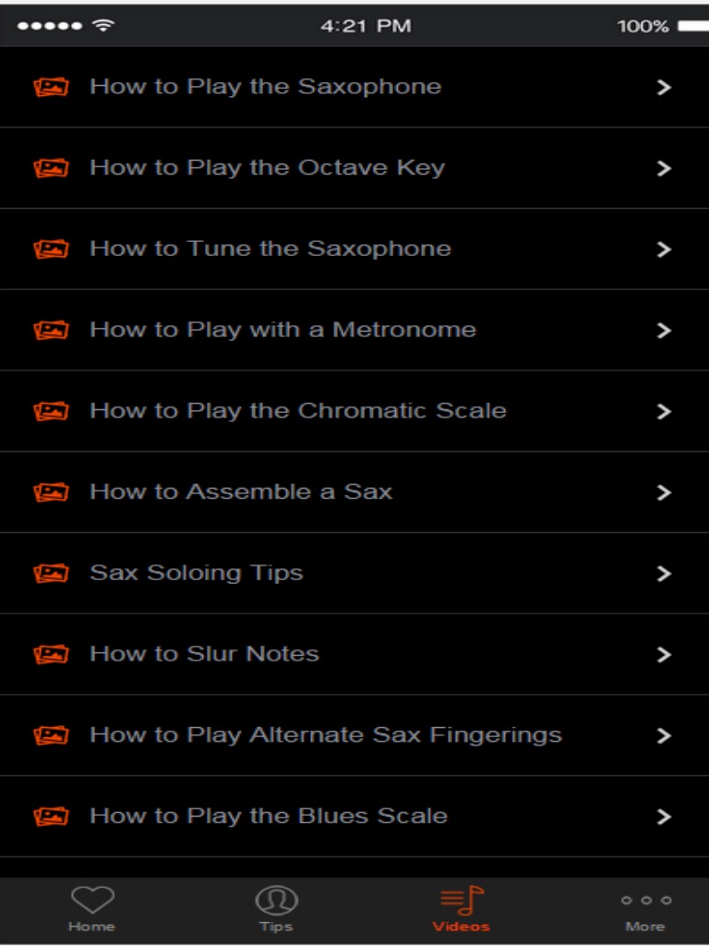Click arrow for How to Play Alternate Sax Fingerings
The image size is (709, 946).
click(663, 736)
